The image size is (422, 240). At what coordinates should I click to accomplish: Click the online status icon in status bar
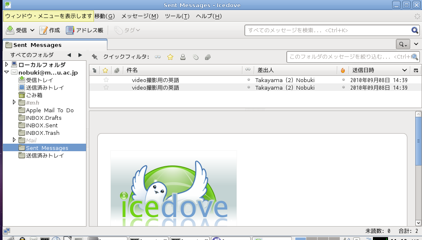[7, 231]
